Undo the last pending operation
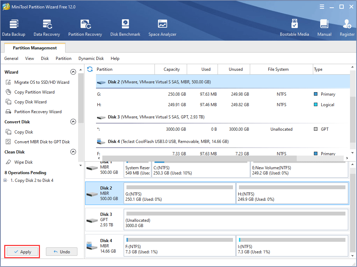 point(61,252)
